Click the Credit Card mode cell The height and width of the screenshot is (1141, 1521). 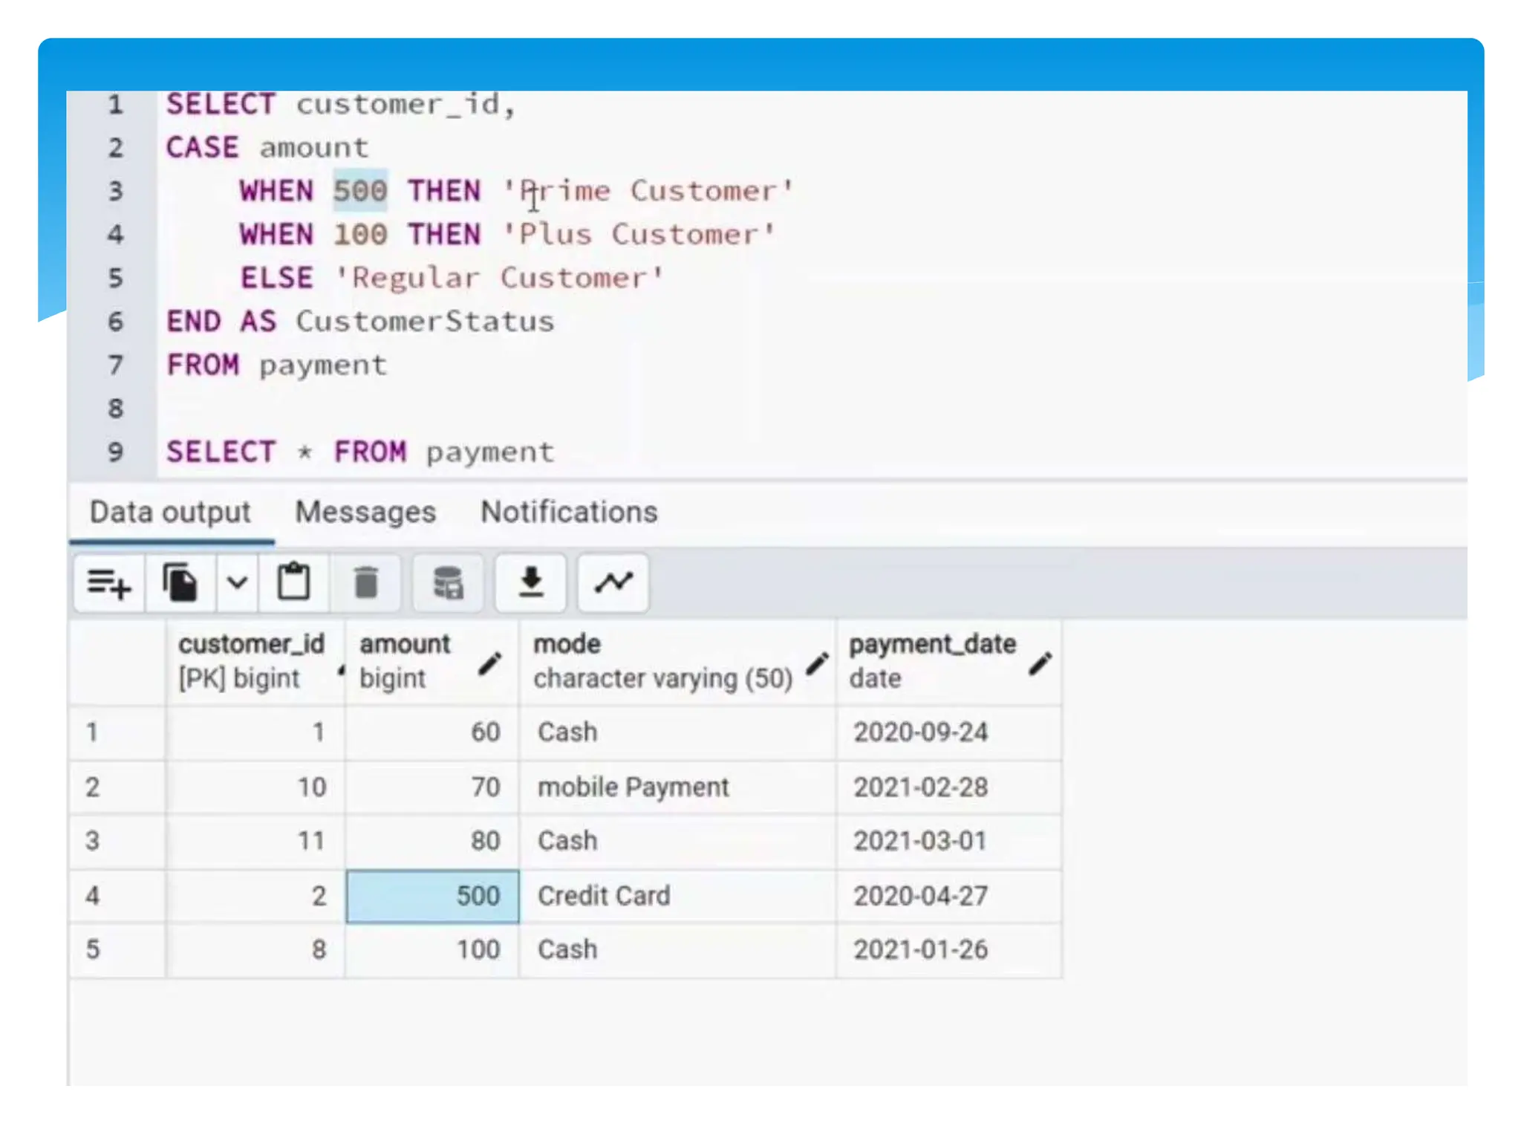pyautogui.click(x=603, y=896)
